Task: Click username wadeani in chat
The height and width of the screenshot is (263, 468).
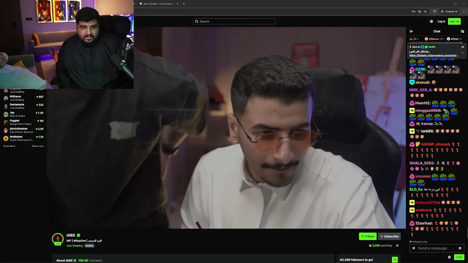Action: pos(423,210)
